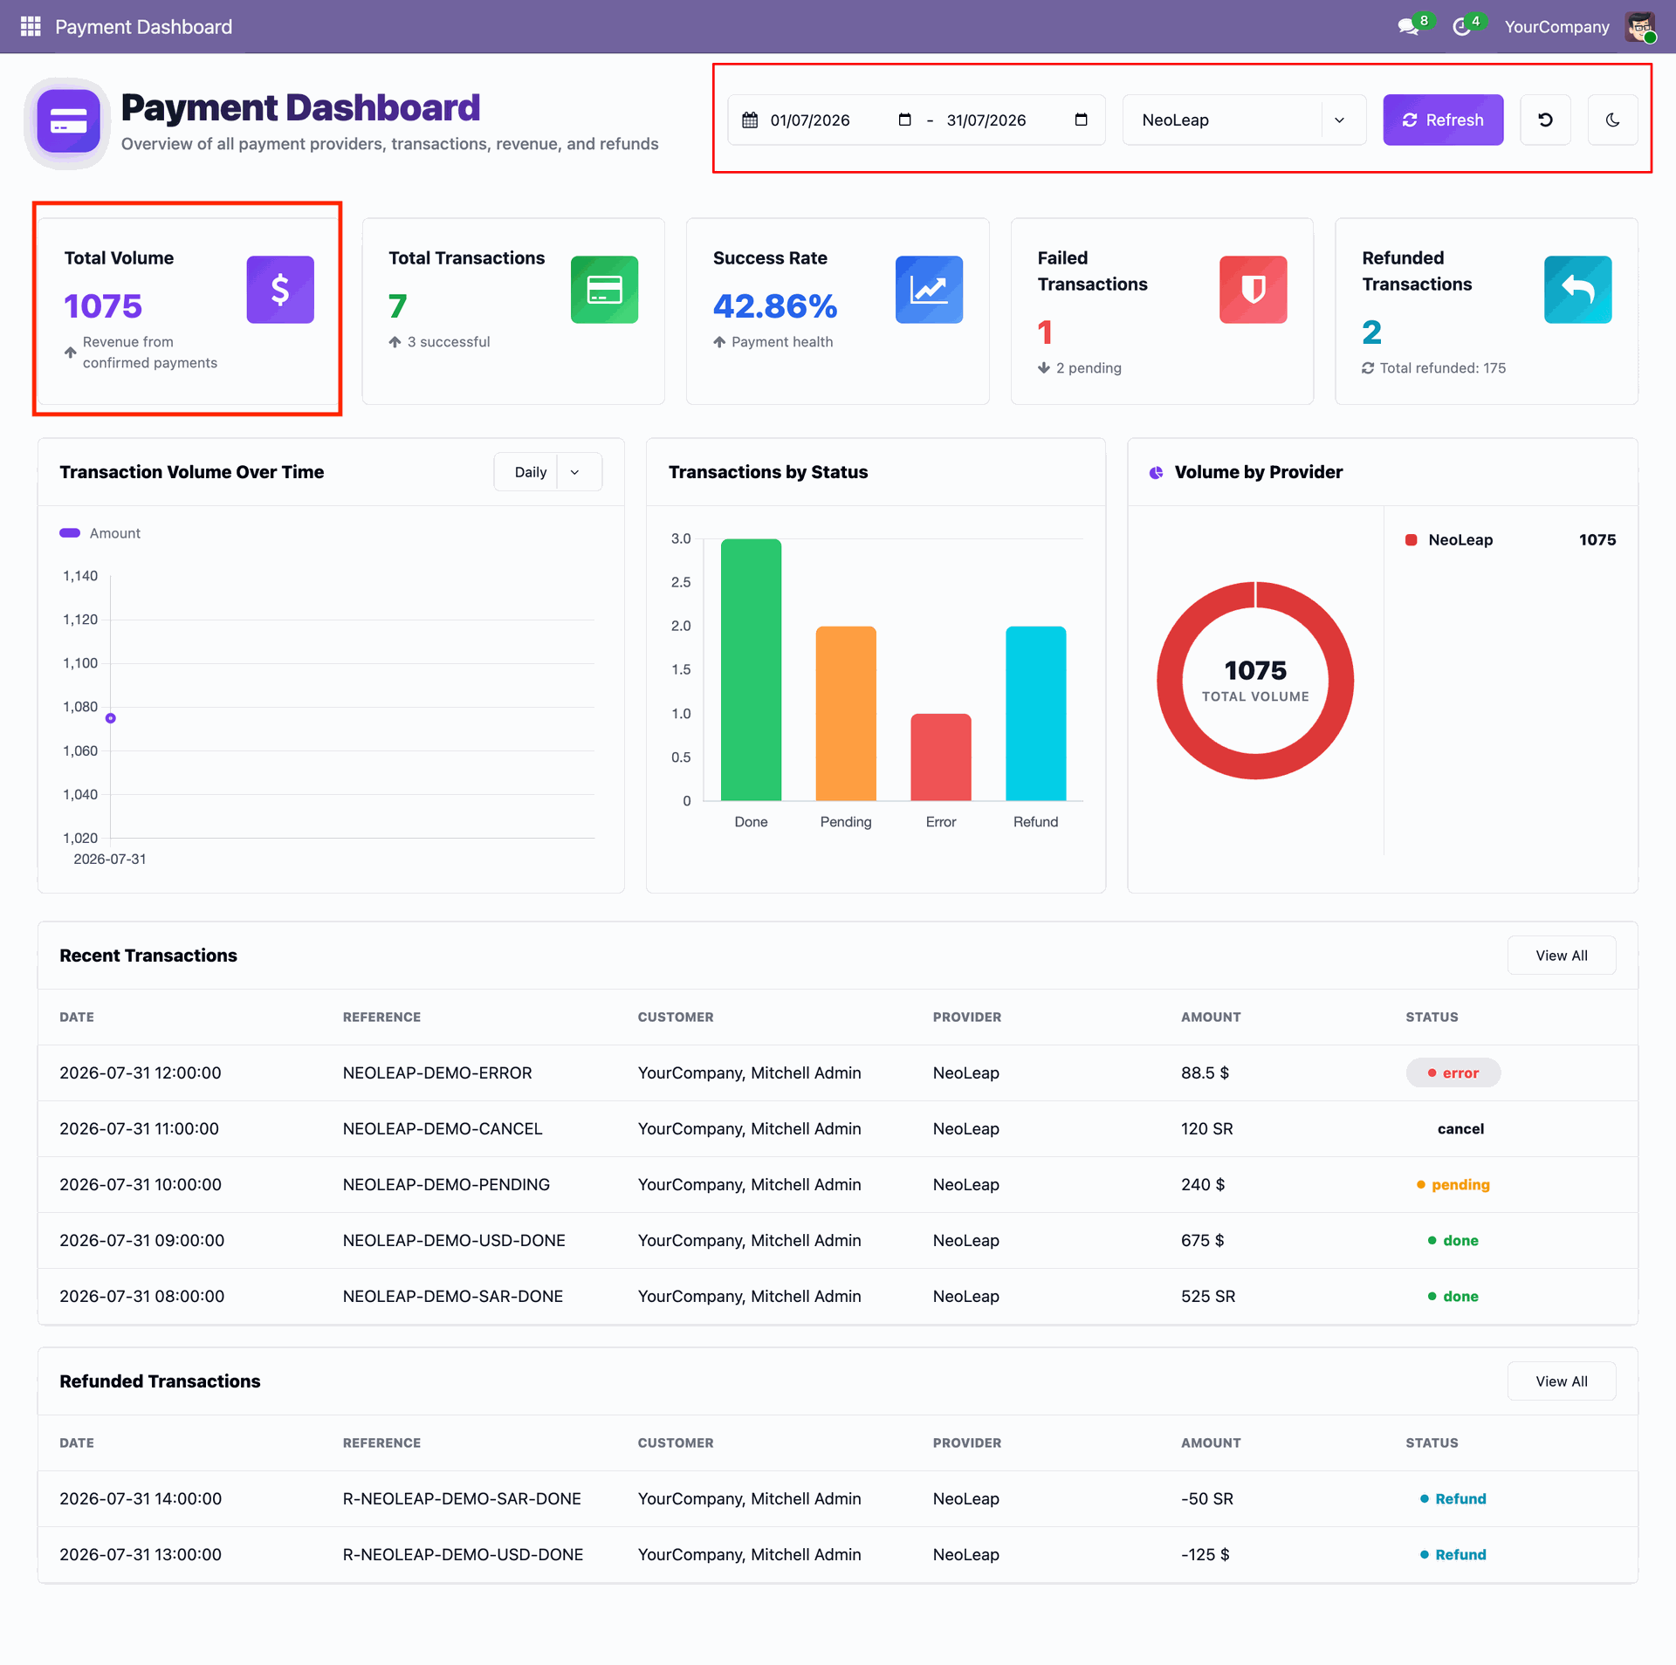Open the start date calendar picker
Image resolution: width=1676 pixels, height=1665 pixels.
(904, 120)
